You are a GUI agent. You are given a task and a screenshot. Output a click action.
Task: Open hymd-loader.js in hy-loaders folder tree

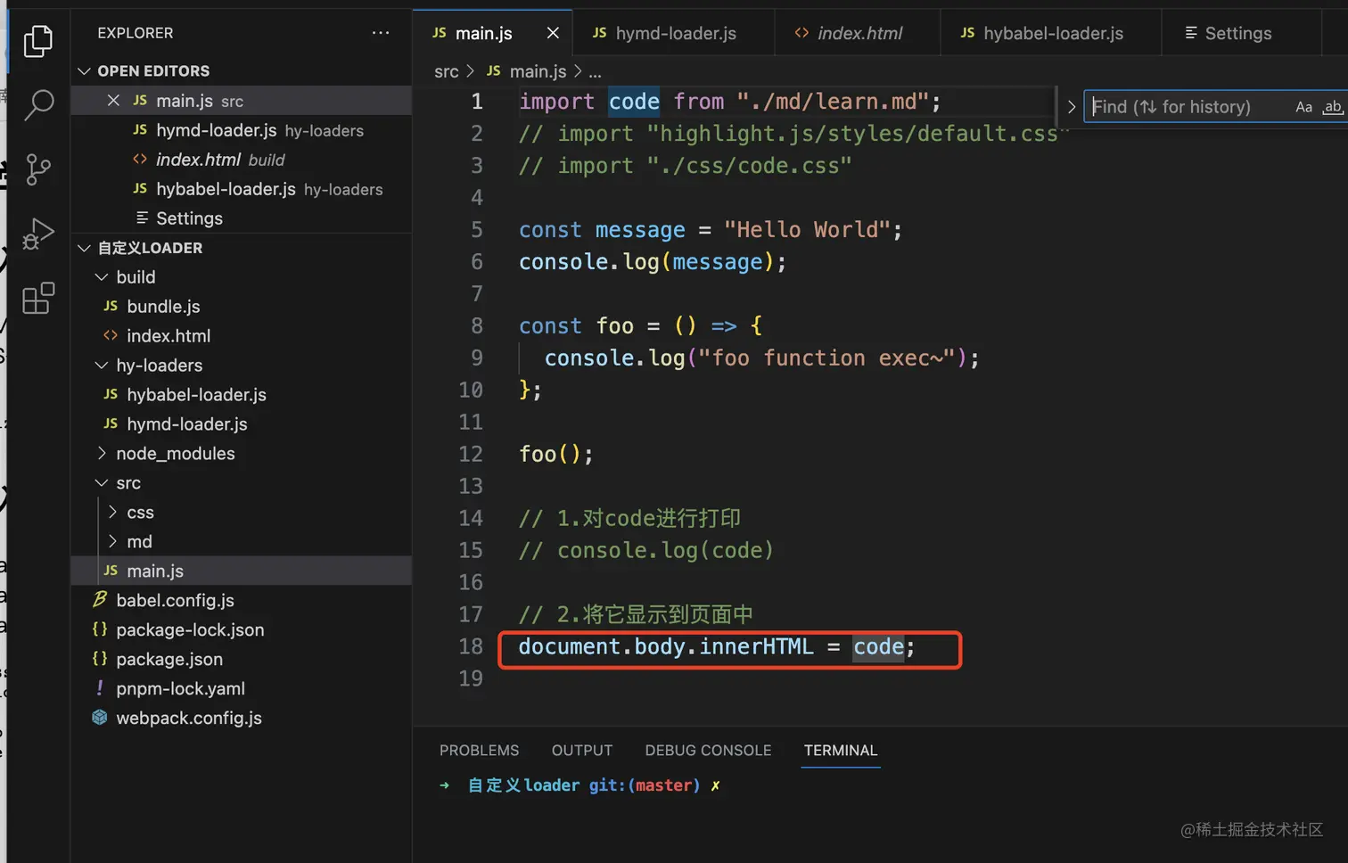click(242, 424)
